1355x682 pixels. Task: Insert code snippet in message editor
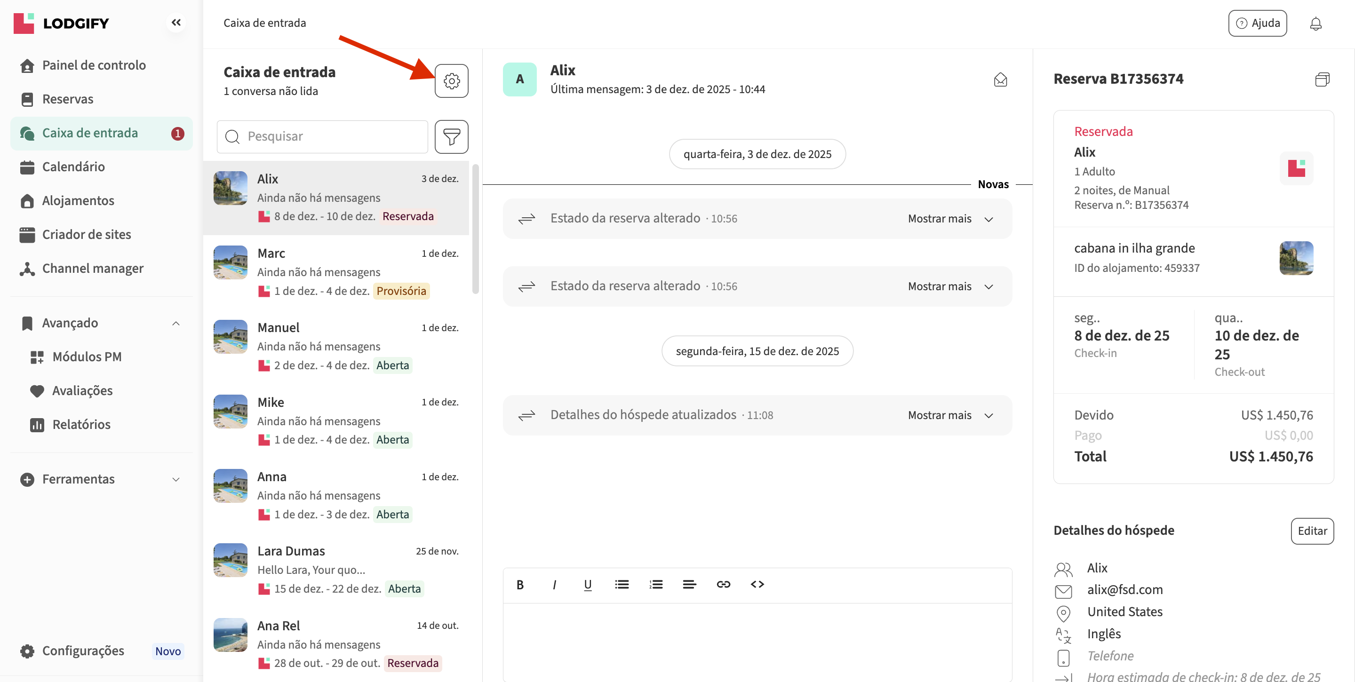point(757,584)
